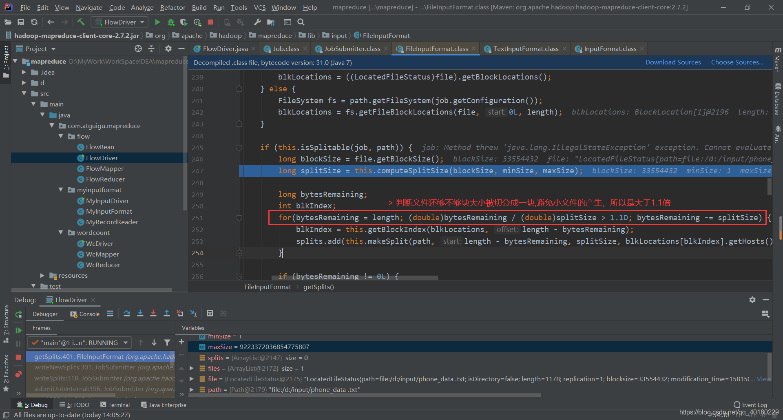Filter frames with the funnel icon

coord(167,343)
